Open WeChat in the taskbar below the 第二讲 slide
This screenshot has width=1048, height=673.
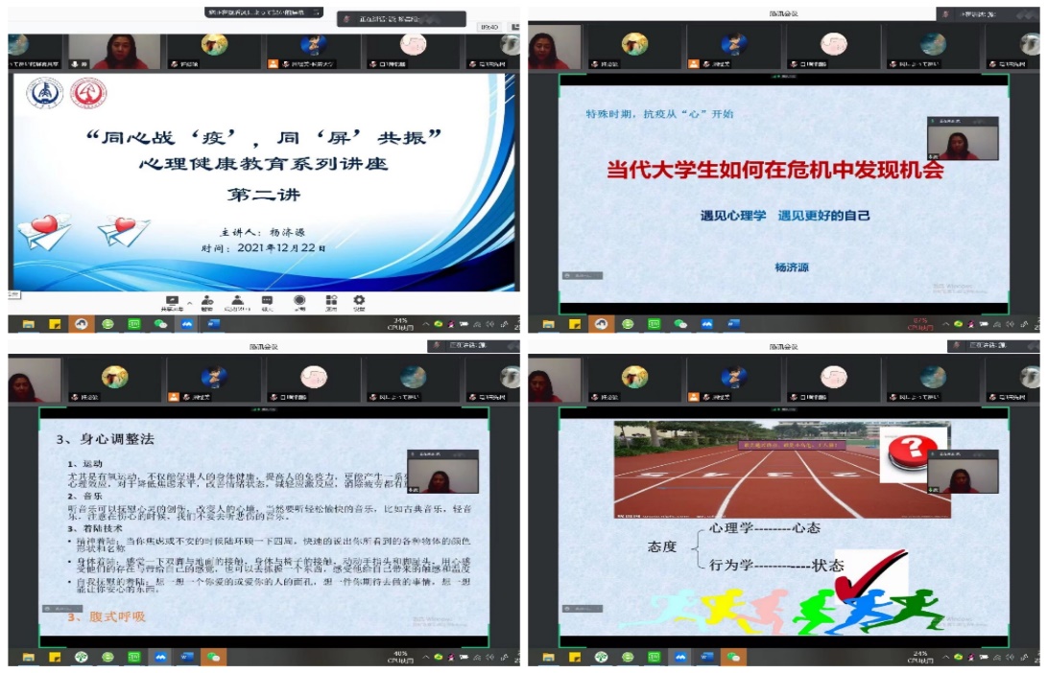tap(160, 324)
